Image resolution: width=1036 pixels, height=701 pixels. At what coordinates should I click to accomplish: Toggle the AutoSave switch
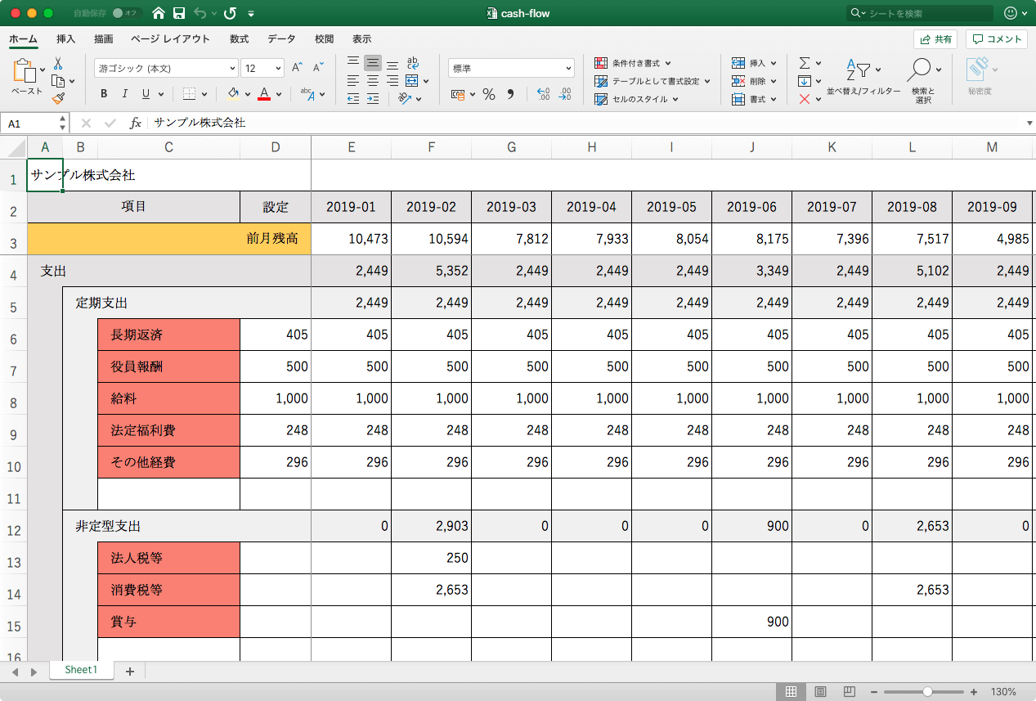(127, 13)
